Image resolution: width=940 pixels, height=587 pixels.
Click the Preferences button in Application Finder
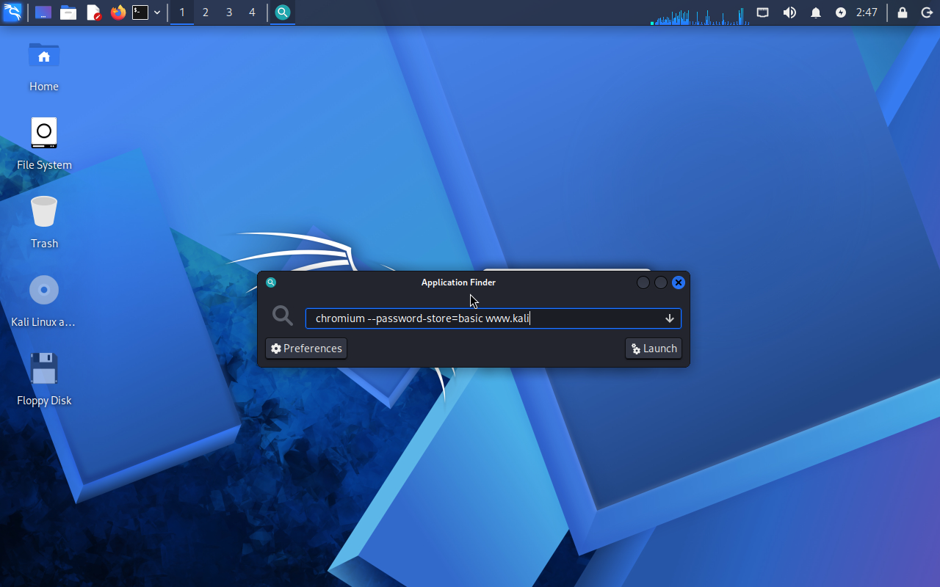[x=306, y=349]
